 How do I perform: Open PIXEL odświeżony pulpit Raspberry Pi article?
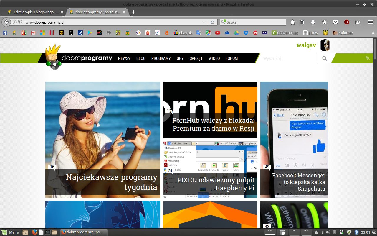[x=210, y=170]
